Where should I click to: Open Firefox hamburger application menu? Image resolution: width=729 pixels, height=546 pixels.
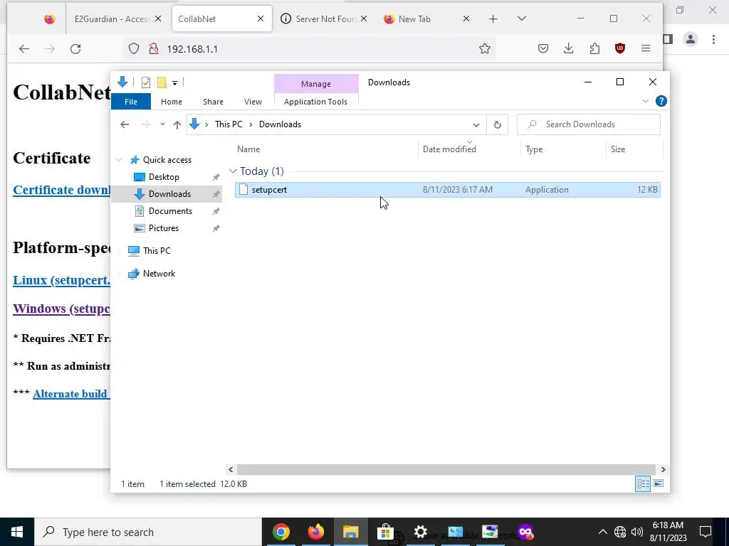645,48
